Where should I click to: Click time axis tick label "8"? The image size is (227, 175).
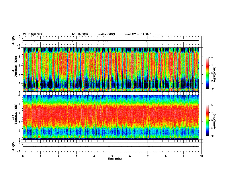166,156
